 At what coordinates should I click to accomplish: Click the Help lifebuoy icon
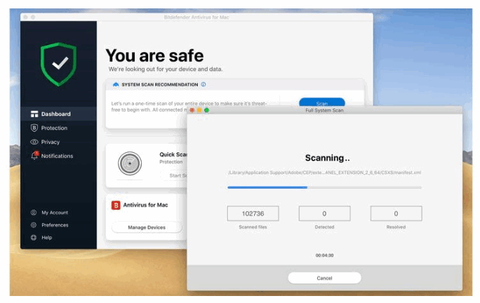click(34, 238)
